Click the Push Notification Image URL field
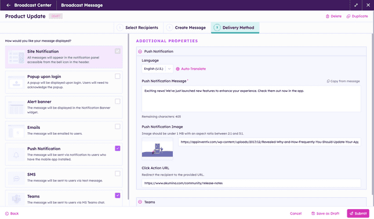Image resolution: width=374 pixels, height=219 pixels. (x=269, y=142)
